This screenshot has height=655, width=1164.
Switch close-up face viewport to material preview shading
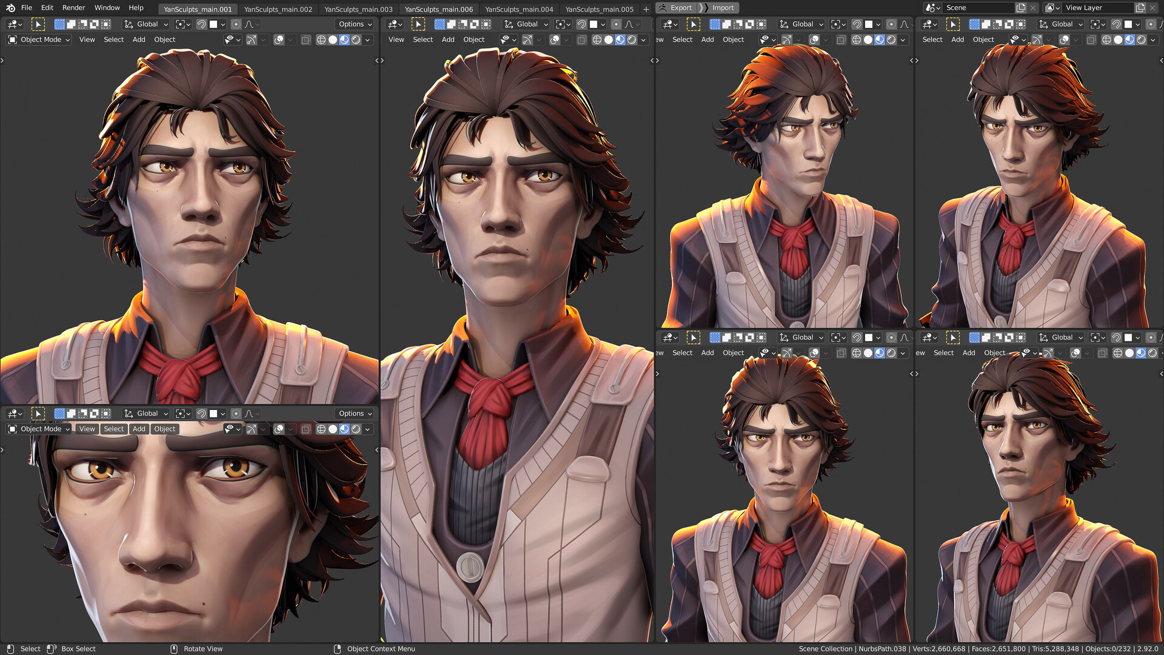[344, 429]
